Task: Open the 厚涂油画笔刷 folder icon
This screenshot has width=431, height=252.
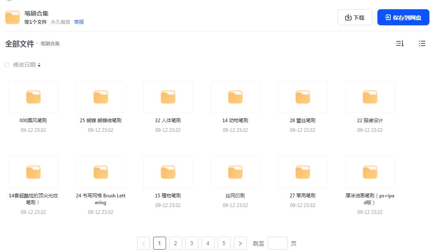Action: [370, 172]
